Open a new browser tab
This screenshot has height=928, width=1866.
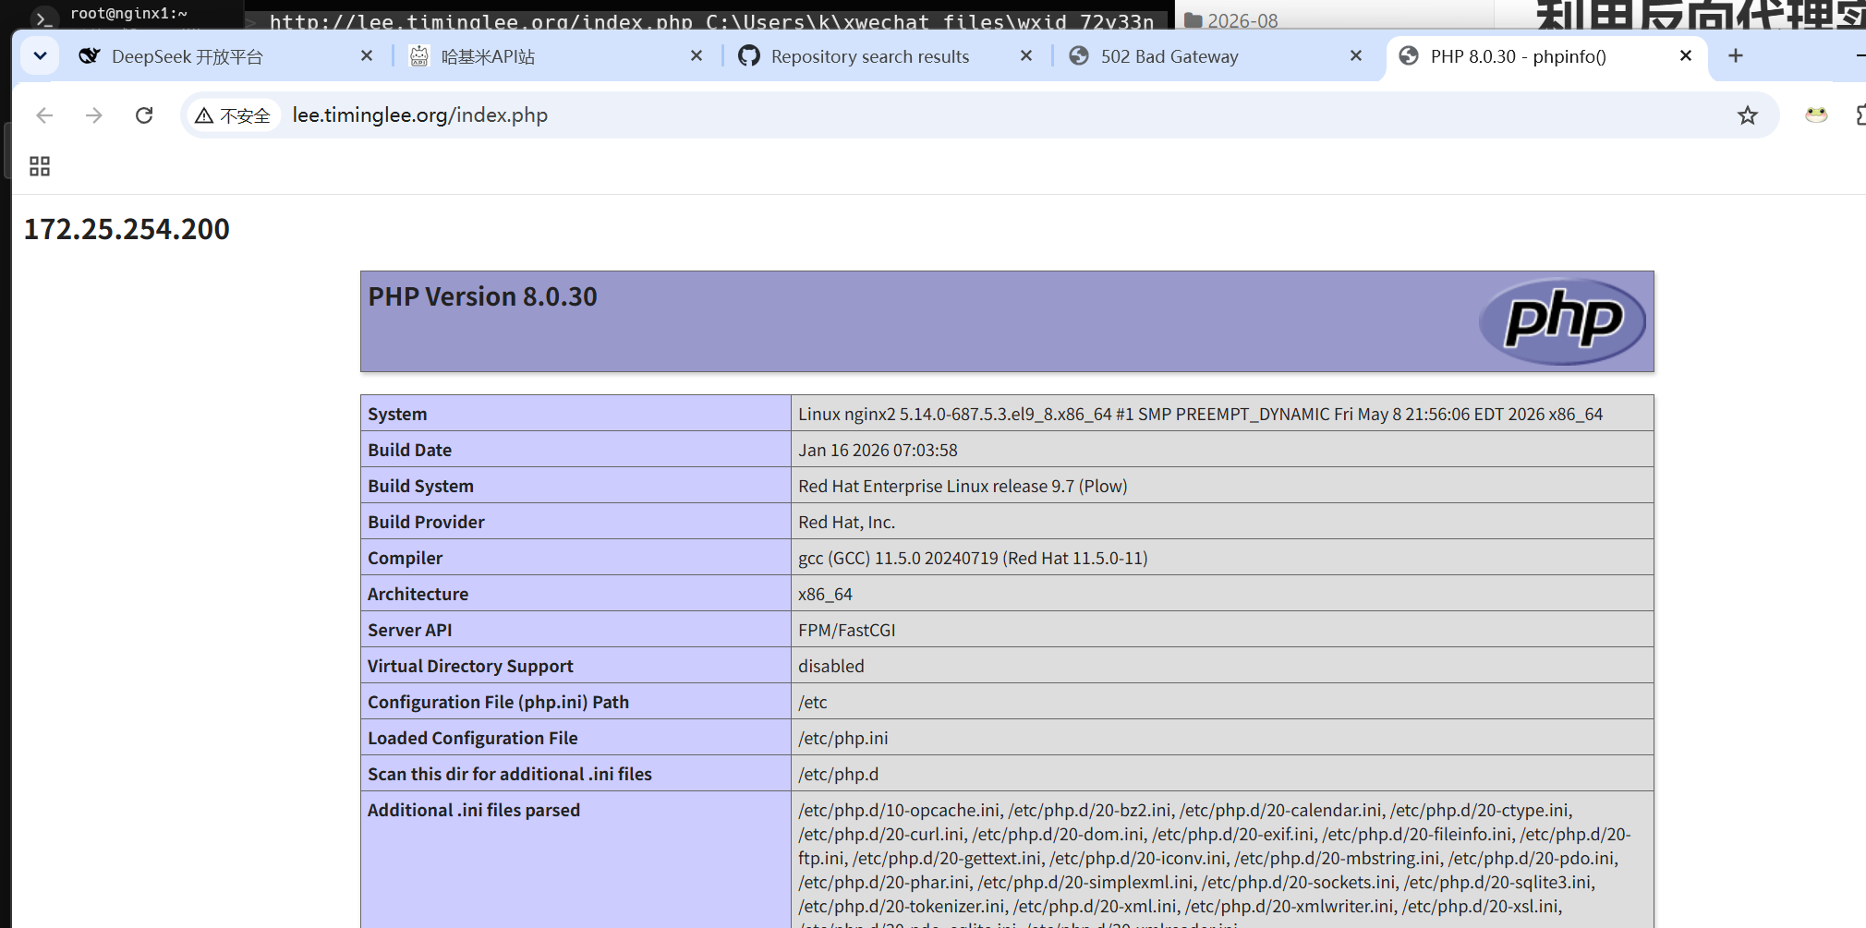[1736, 56]
